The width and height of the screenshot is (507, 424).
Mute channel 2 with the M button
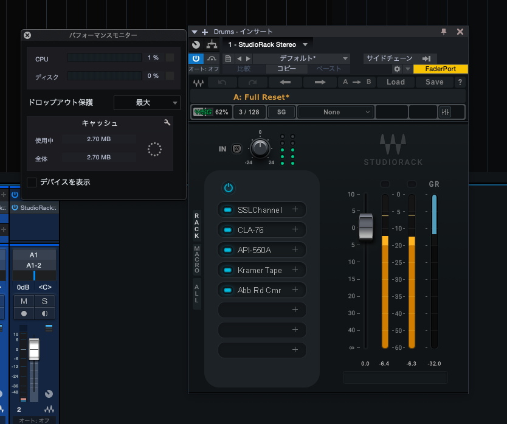pos(24,301)
